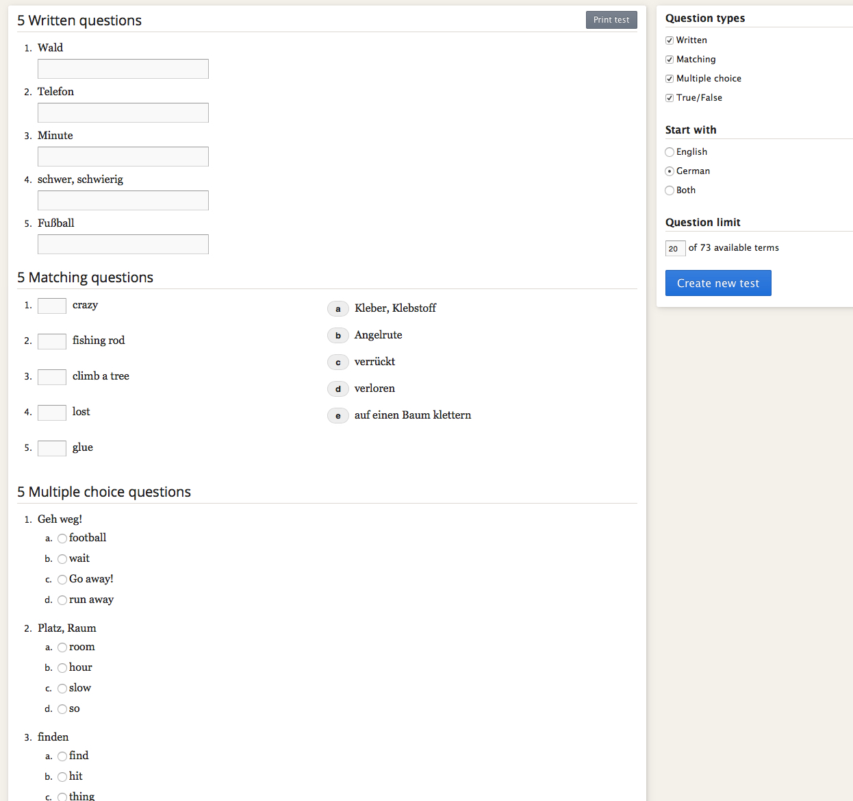Select 'room' for Platz, Raum

62,648
